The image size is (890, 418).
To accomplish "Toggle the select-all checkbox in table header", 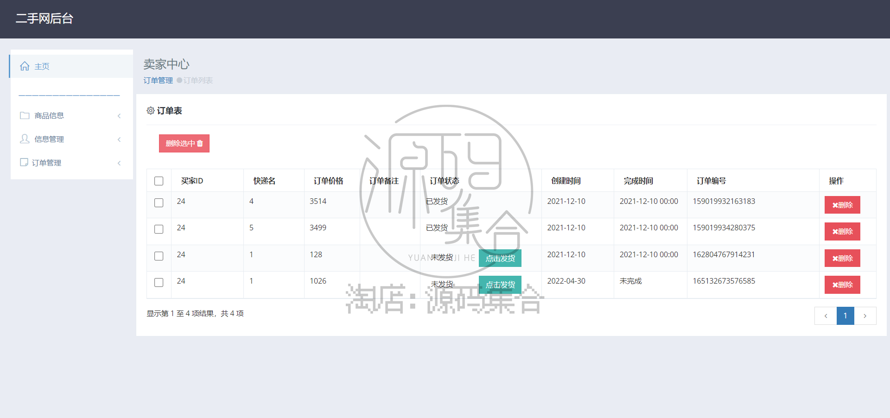I will pos(159,181).
